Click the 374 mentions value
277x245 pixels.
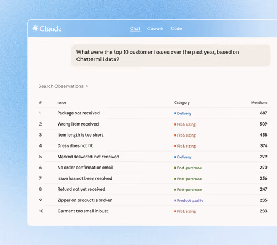pyautogui.click(x=264, y=146)
